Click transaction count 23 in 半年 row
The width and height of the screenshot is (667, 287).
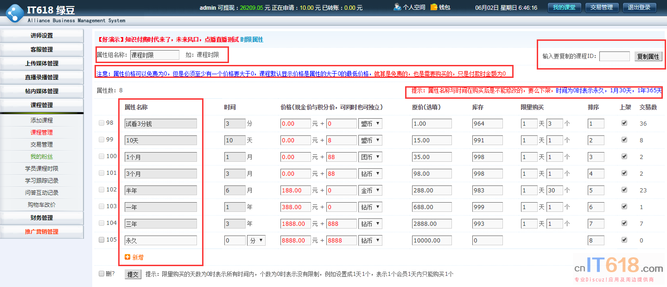tap(643, 190)
